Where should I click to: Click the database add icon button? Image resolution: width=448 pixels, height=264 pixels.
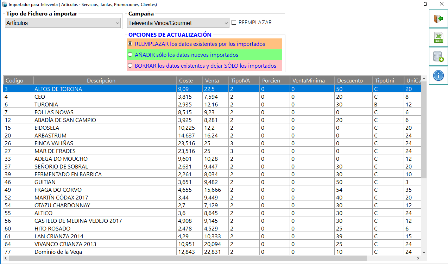(438, 57)
